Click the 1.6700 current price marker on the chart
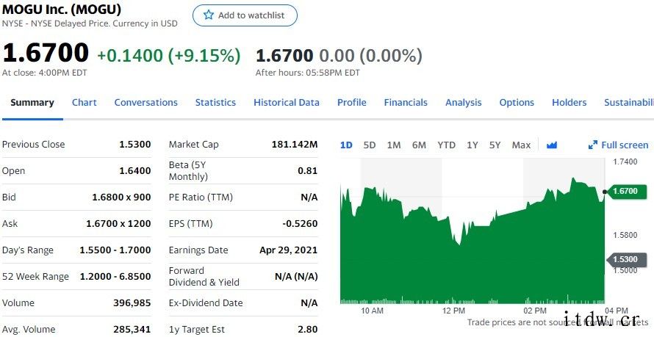Viewport: 654px width, 337px height. click(x=624, y=191)
